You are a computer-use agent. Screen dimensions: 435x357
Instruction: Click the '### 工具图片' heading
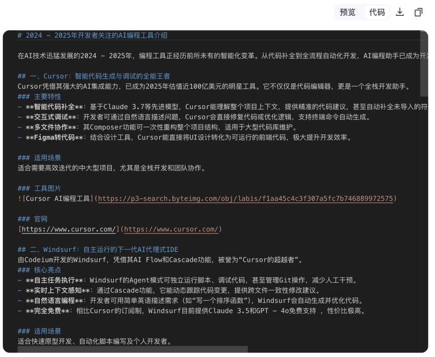tap(39, 188)
